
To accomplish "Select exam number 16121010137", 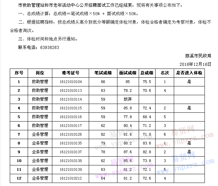I will (x=71, y=152).
